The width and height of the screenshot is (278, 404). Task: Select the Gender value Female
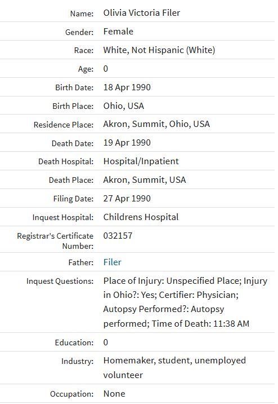tap(118, 32)
